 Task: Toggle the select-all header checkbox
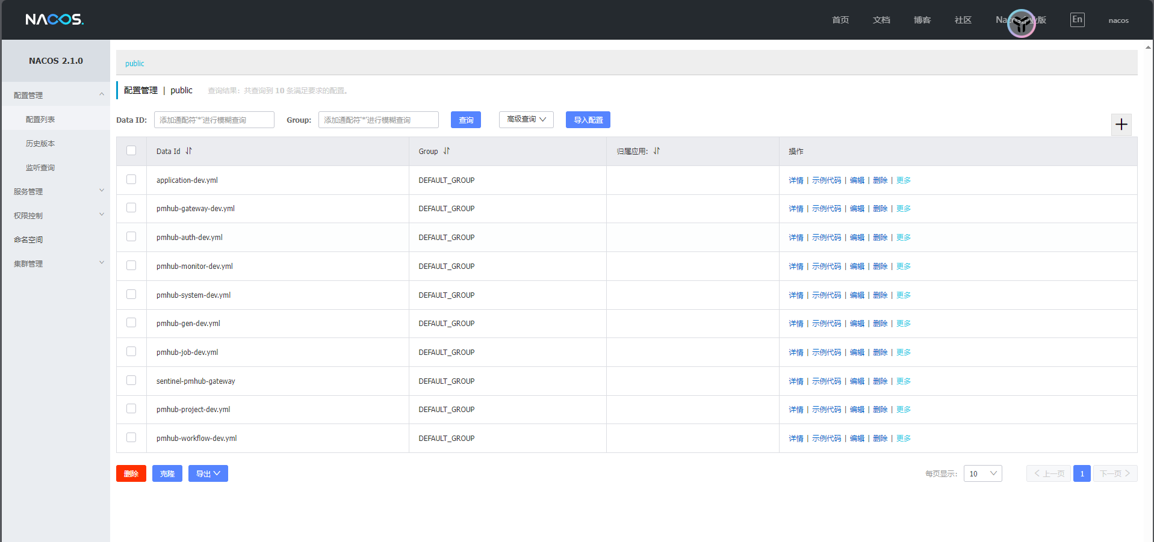coord(131,150)
